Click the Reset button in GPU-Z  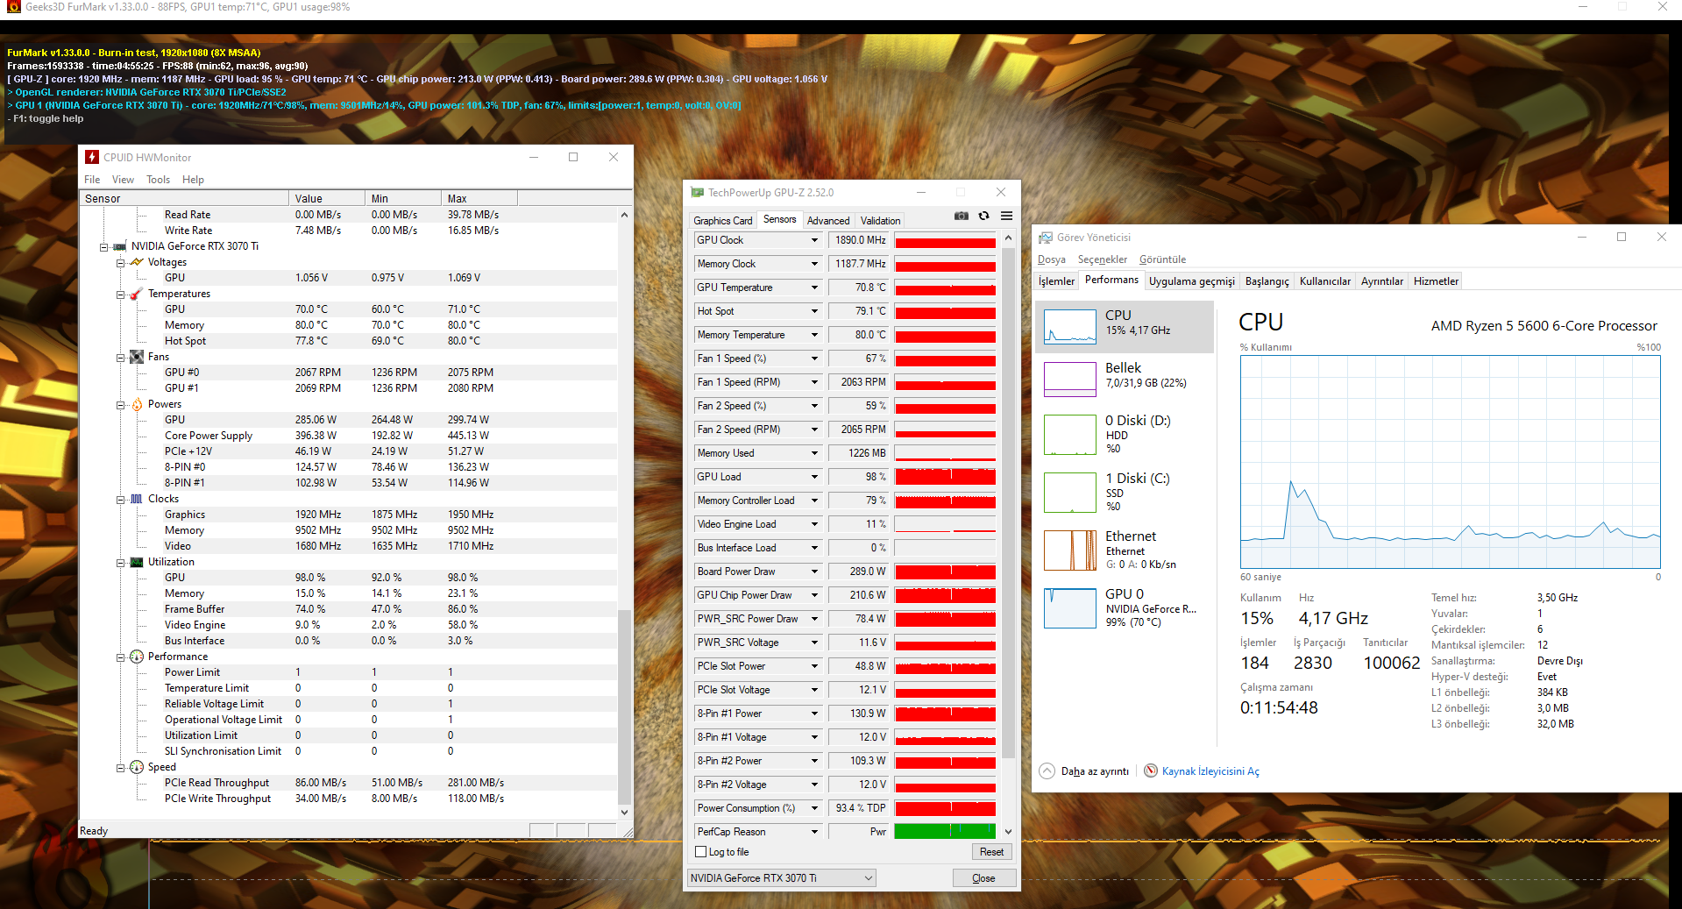(991, 852)
